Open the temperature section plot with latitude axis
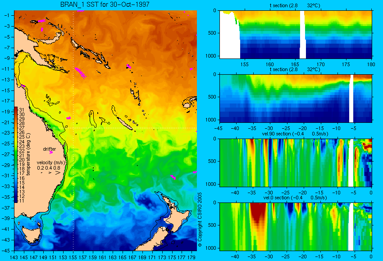Viewport: 383px width, 261px height. point(296,98)
